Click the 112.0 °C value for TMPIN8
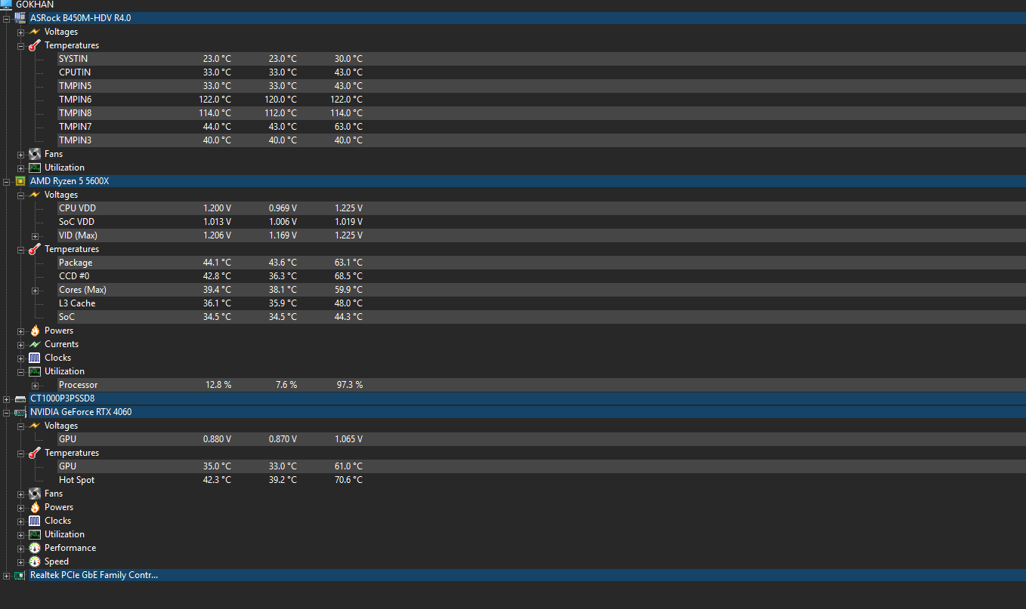Image resolution: width=1026 pixels, height=609 pixels. click(280, 113)
